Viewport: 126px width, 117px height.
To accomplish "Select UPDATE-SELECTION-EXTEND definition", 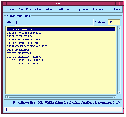I will (24, 57).
